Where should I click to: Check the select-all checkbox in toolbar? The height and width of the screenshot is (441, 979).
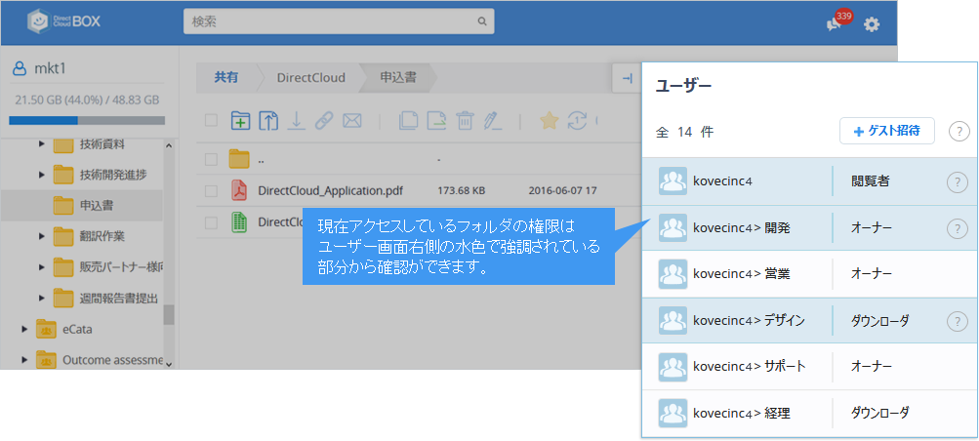click(211, 121)
